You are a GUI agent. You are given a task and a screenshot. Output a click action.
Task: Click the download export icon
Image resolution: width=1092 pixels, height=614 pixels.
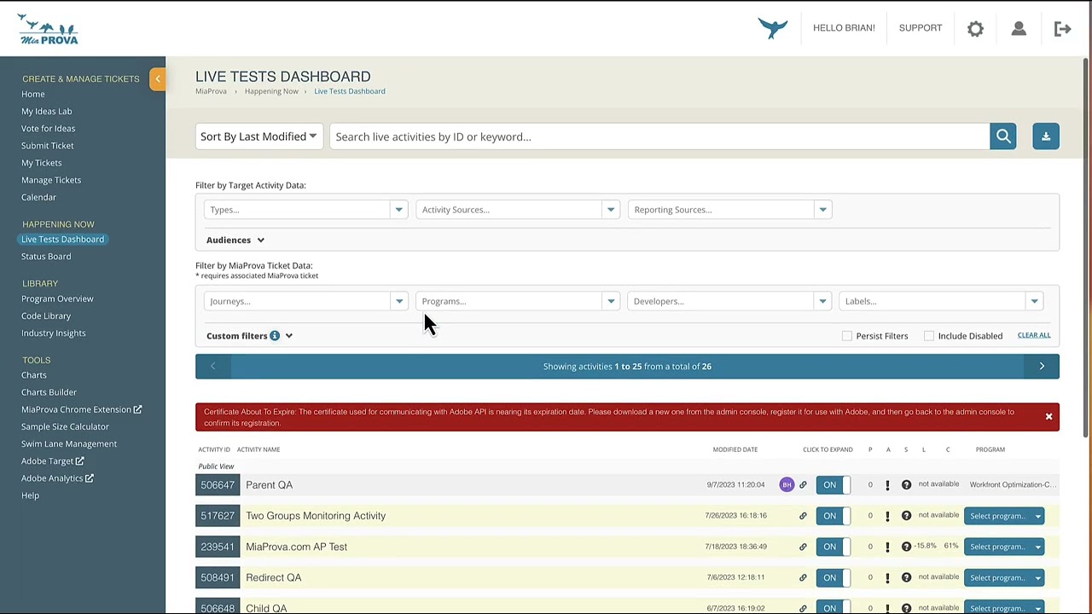tap(1046, 136)
